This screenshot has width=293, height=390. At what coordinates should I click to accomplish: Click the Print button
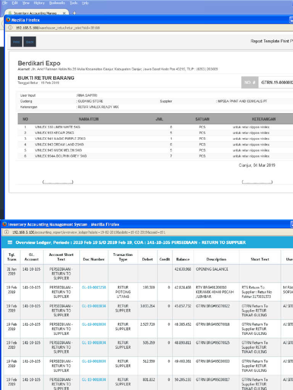(16, 42)
